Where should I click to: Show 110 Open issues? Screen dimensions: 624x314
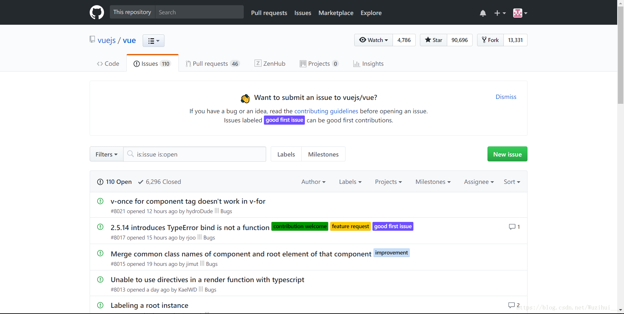point(114,182)
